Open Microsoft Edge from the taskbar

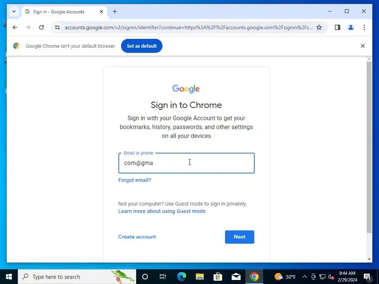[x=182, y=277]
